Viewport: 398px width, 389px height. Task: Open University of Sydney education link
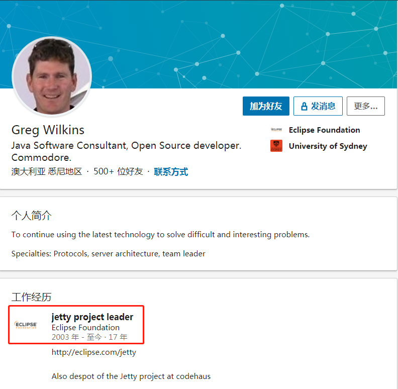coord(328,146)
